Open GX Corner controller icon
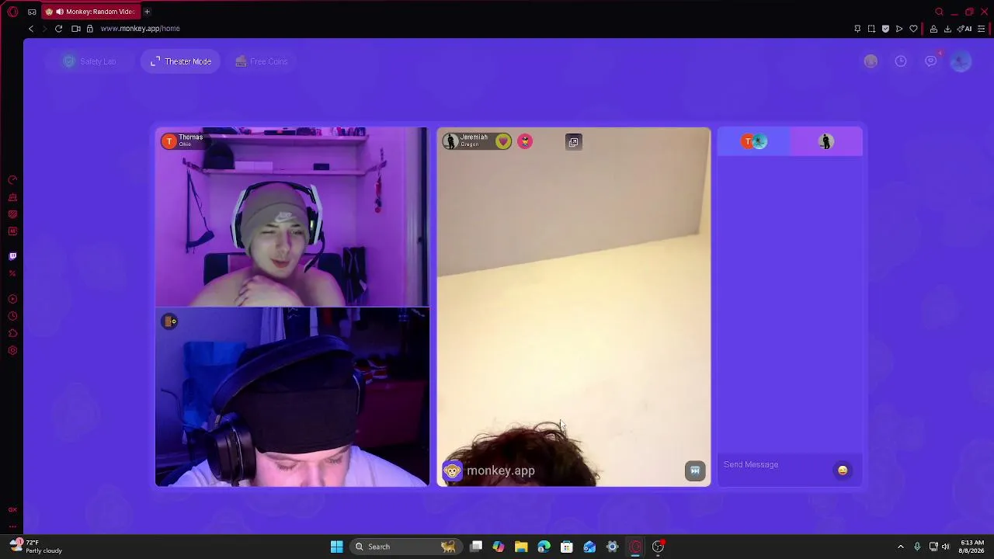 tap(32, 12)
